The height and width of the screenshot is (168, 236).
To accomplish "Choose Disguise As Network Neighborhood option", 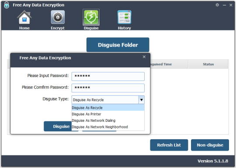I will (x=108, y=127).
